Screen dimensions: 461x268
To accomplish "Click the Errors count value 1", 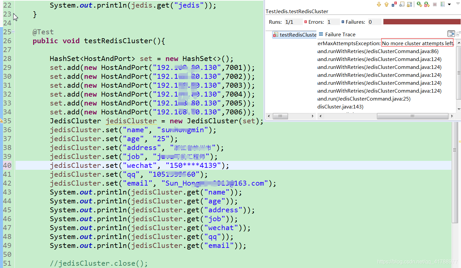I will (333, 22).
